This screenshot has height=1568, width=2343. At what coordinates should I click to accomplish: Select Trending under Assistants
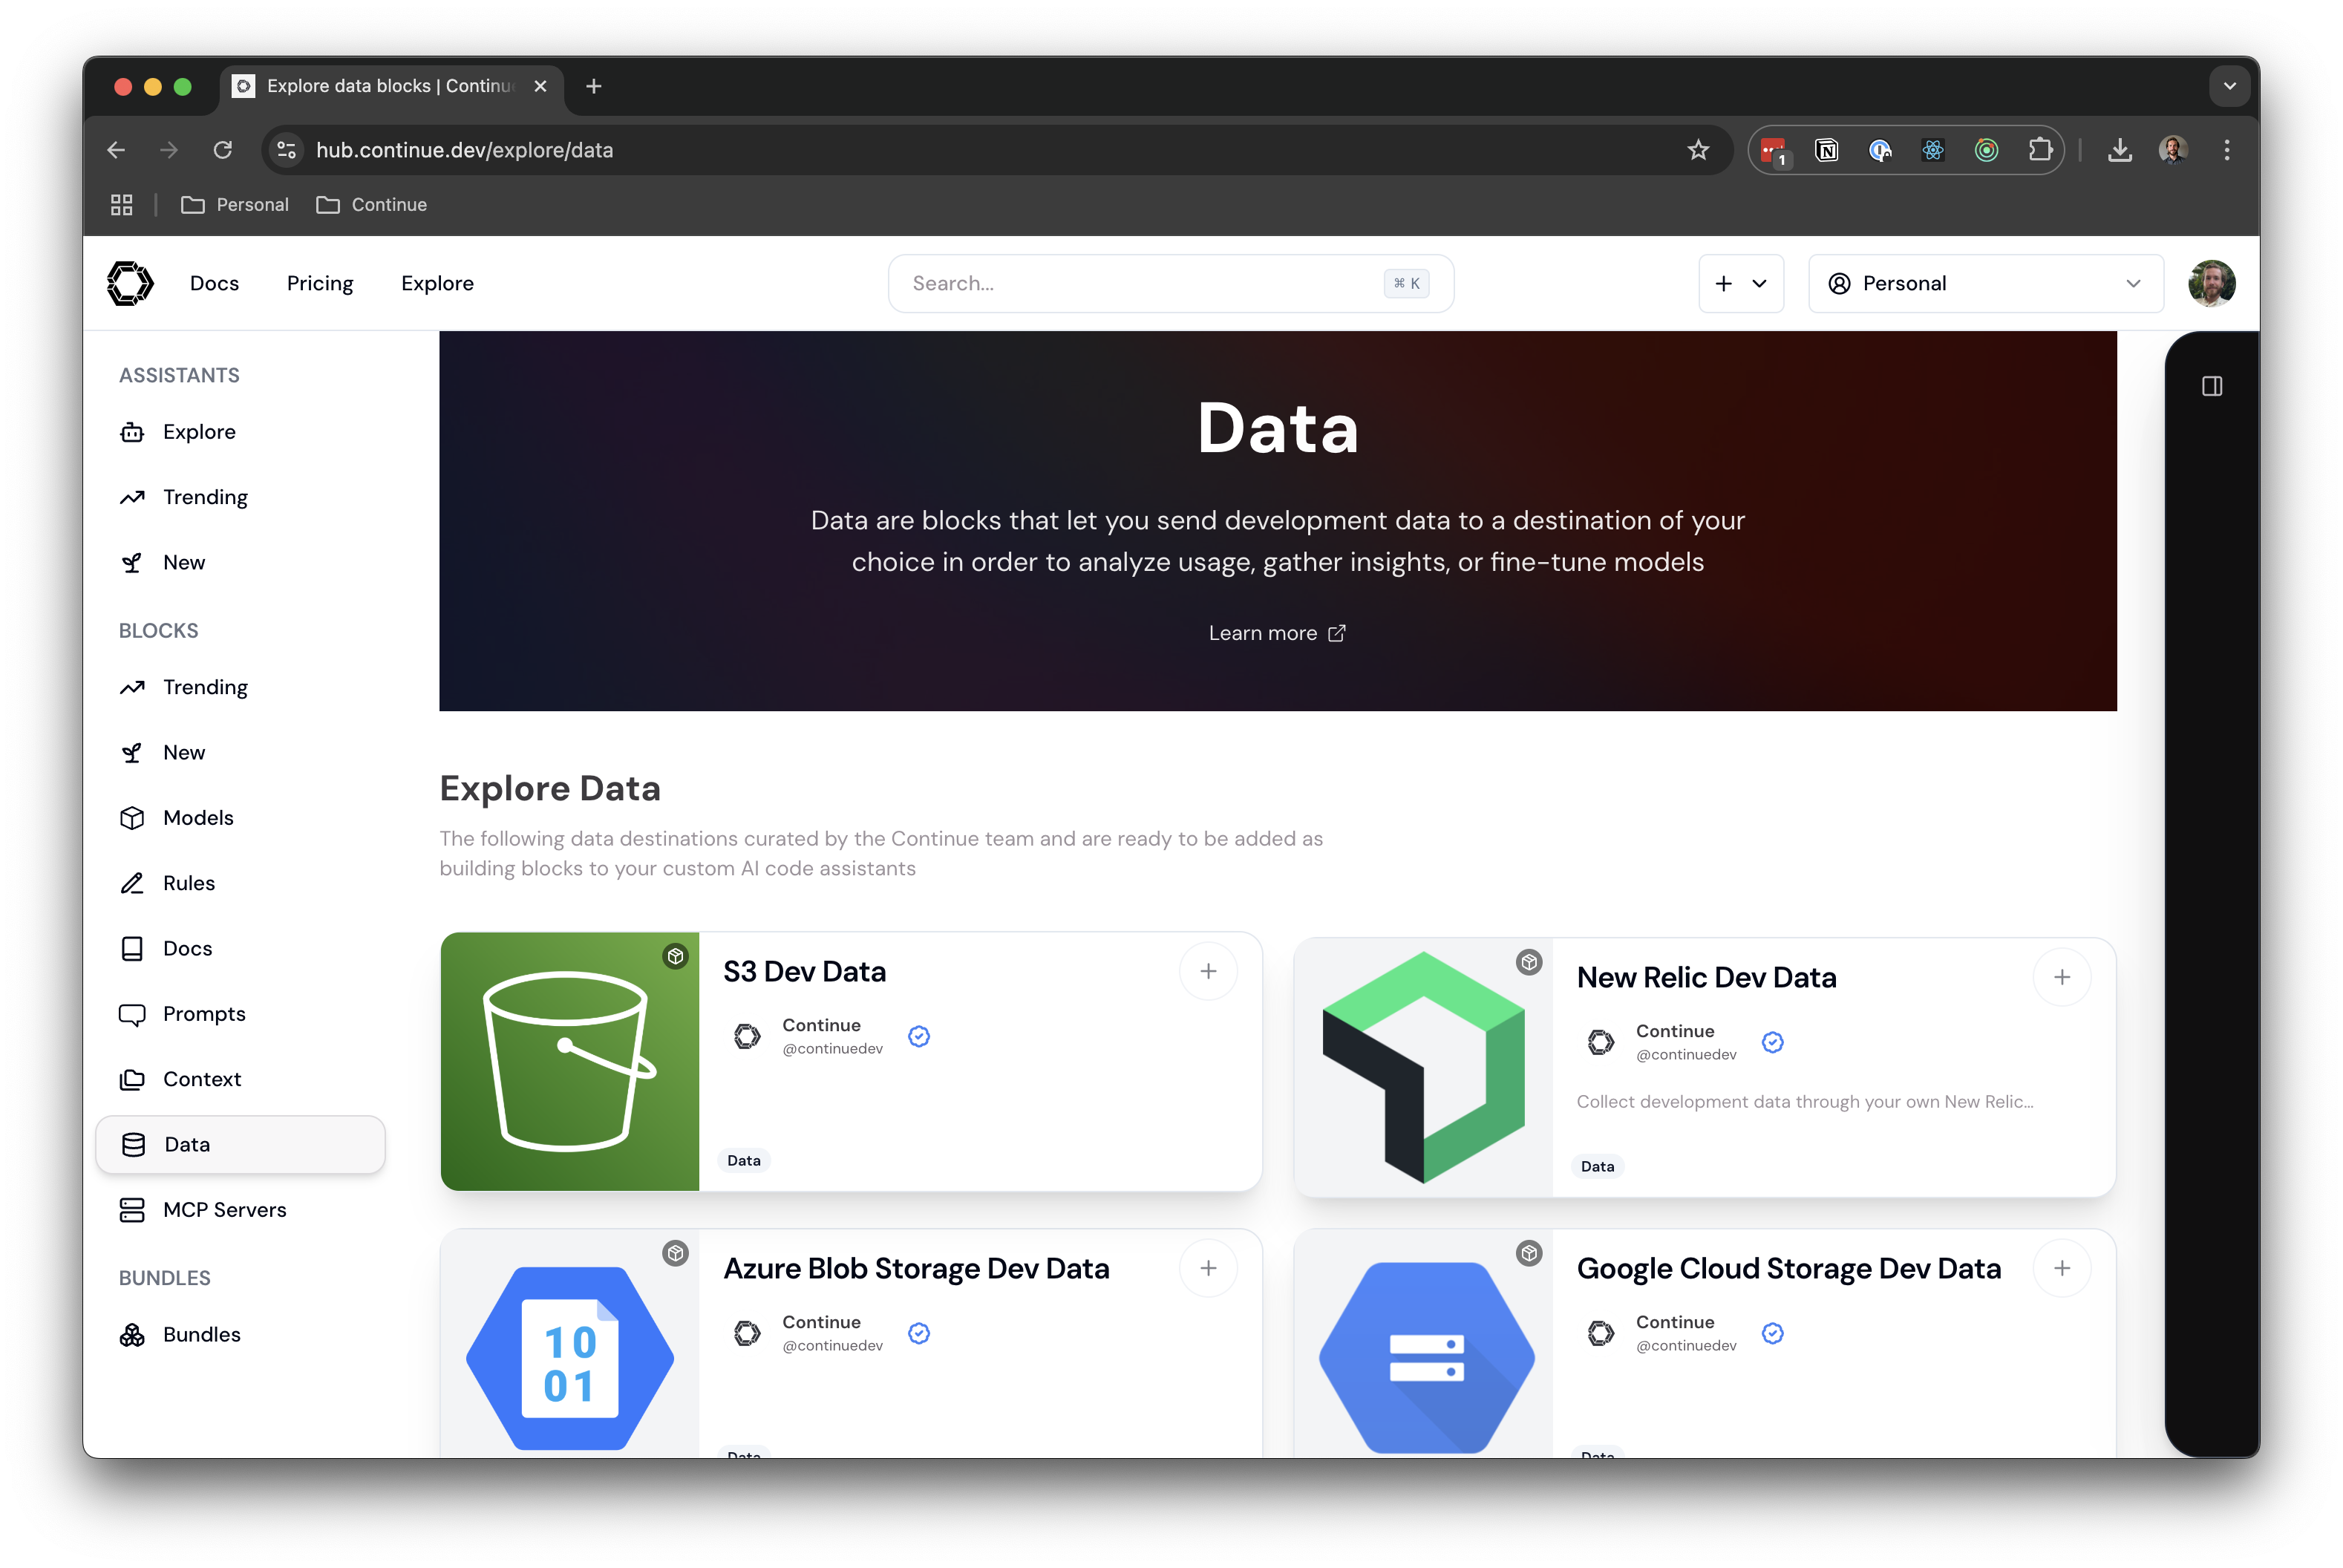[x=205, y=496]
